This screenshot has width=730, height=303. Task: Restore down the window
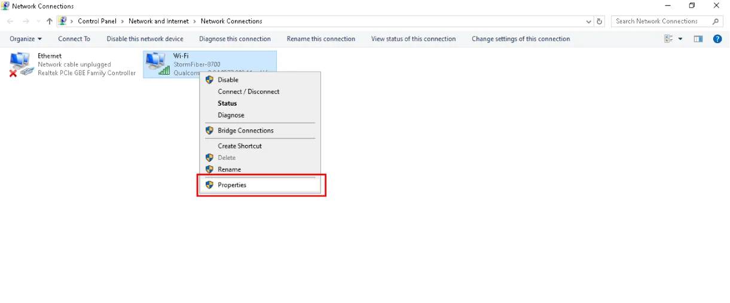[692, 6]
